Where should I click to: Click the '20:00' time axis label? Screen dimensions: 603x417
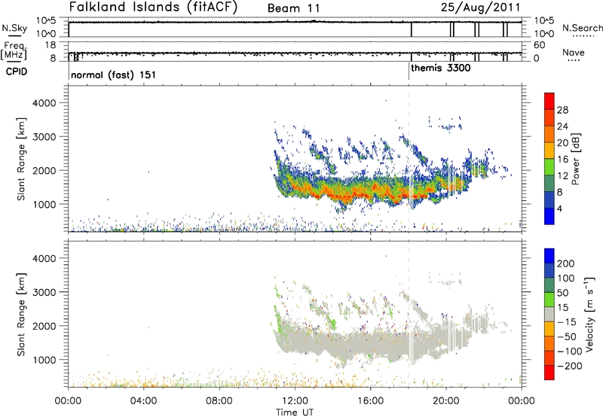click(446, 401)
